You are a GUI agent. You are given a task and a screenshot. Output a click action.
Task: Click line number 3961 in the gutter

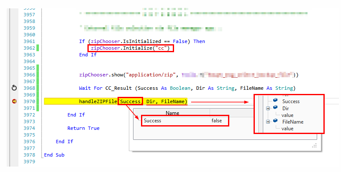29,41
